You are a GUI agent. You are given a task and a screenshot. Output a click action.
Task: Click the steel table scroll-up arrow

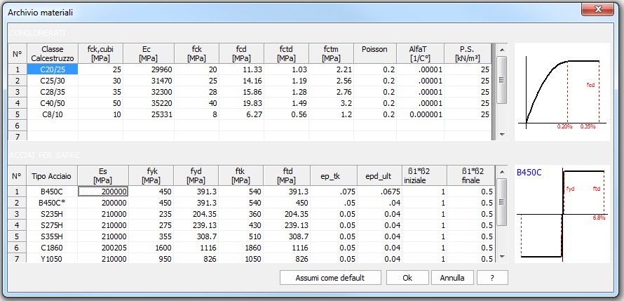coord(501,172)
